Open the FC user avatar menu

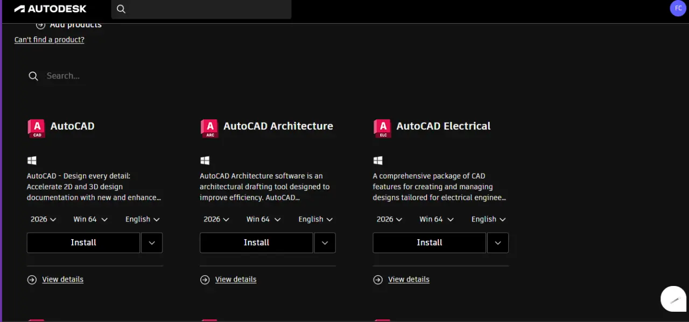(x=678, y=8)
